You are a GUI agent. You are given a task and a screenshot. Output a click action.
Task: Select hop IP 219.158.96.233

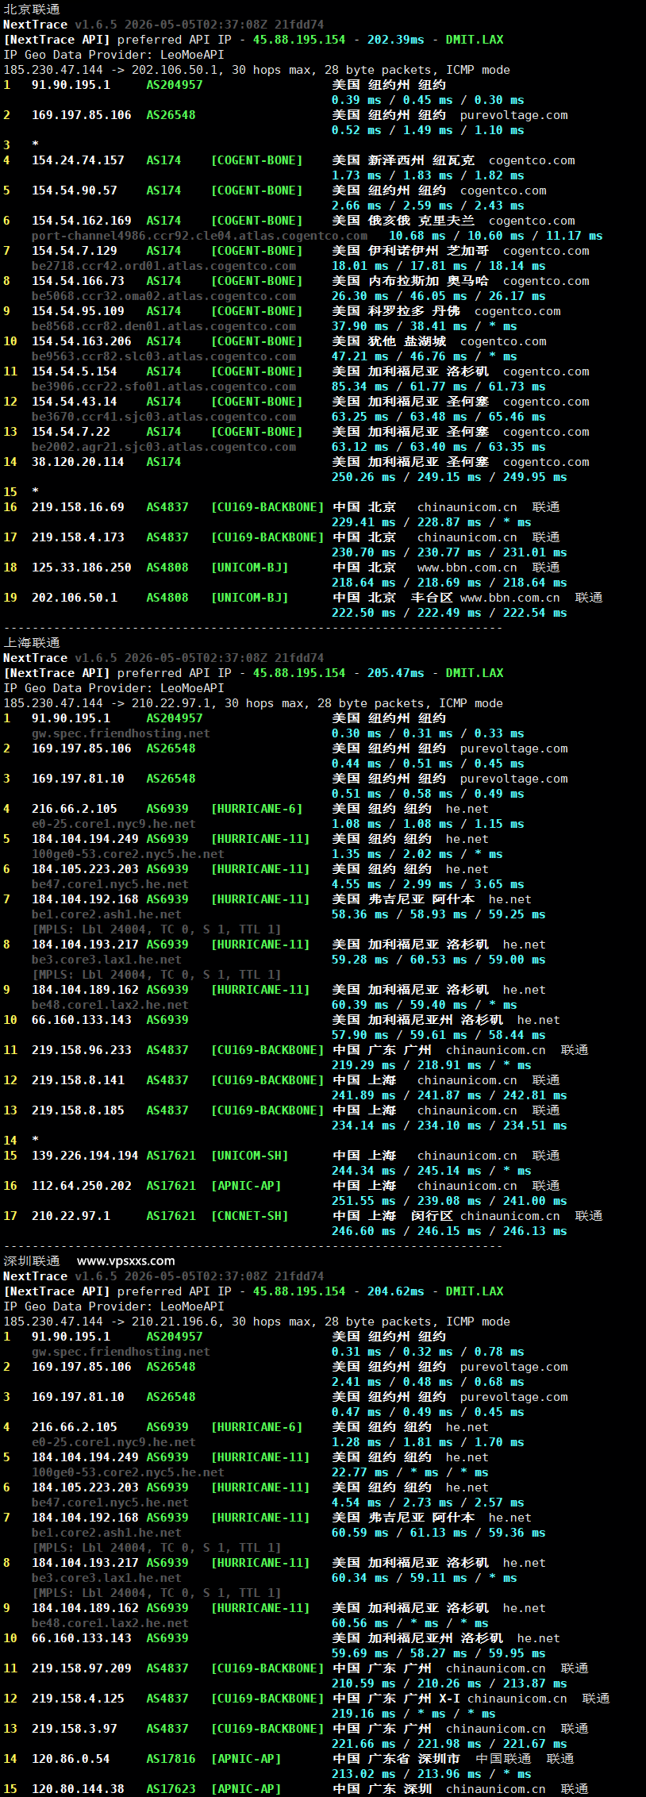click(x=82, y=1050)
